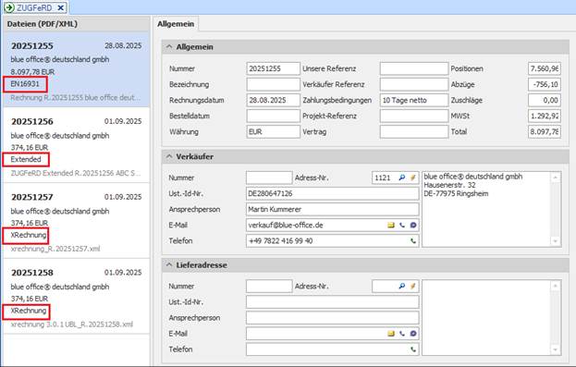Click the Zuschläge field showing 0,00
Image resolution: width=576 pixels, height=367 pixels.
tap(545, 100)
